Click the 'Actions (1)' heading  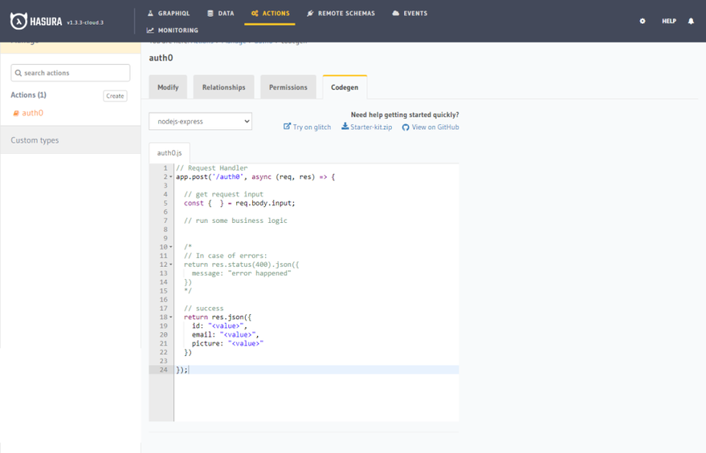click(28, 95)
